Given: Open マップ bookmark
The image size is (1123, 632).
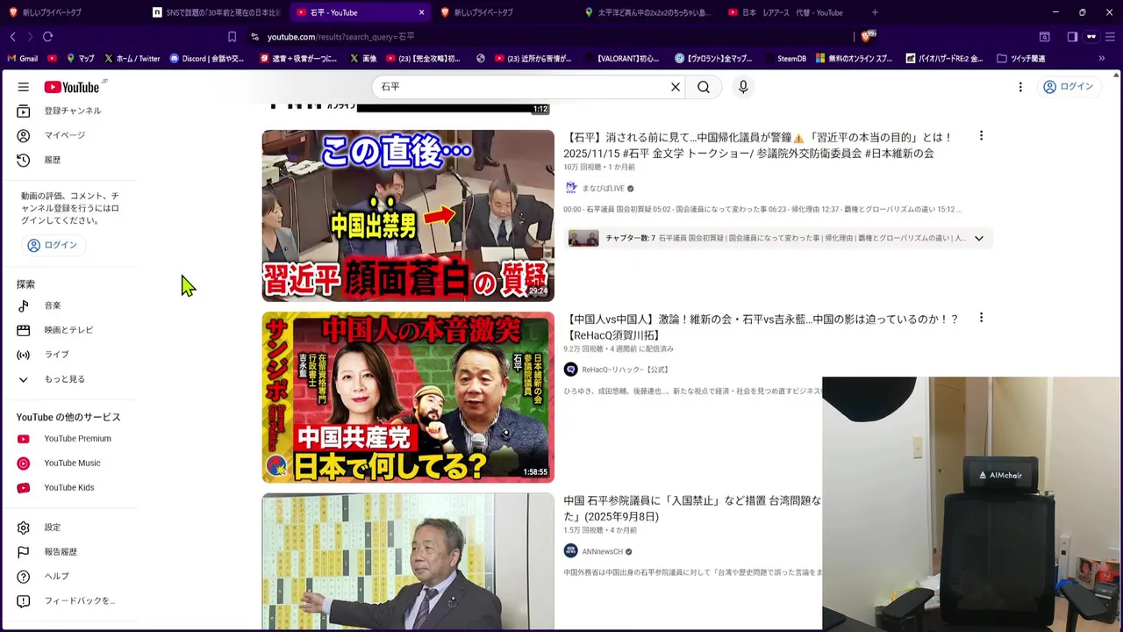Looking at the screenshot, I should pos(80,59).
